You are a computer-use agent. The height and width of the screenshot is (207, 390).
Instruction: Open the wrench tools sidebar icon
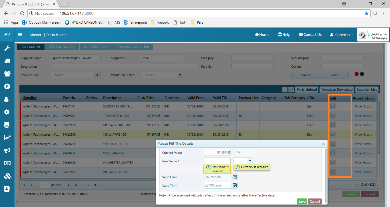pyautogui.click(x=7, y=48)
